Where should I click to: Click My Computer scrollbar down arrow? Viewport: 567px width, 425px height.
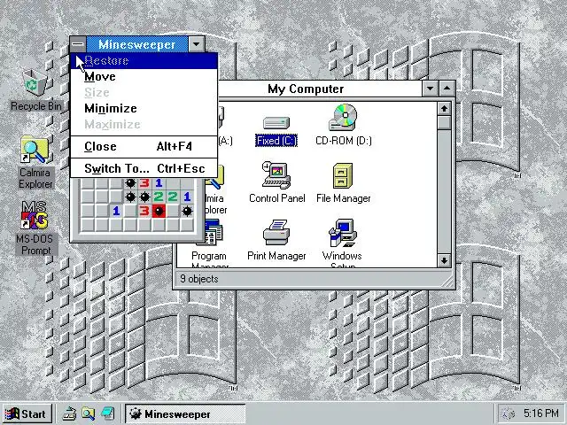click(x=444, y=260)
